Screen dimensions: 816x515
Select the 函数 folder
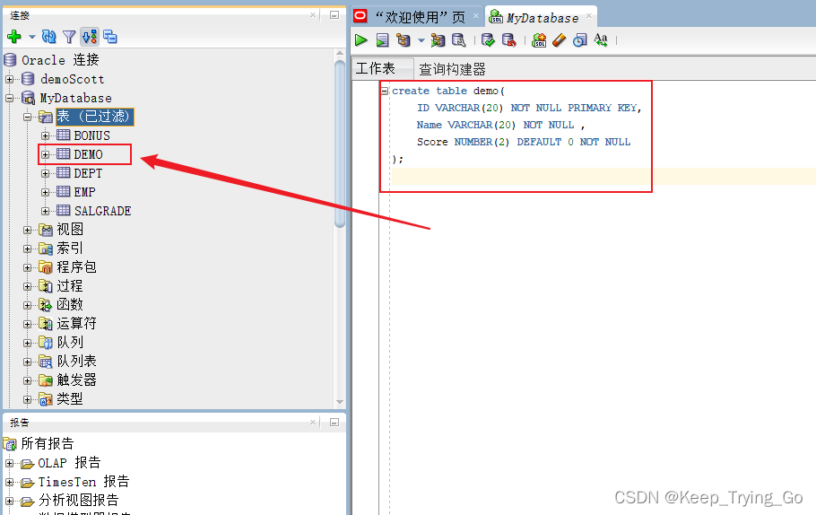pos(69,305)
